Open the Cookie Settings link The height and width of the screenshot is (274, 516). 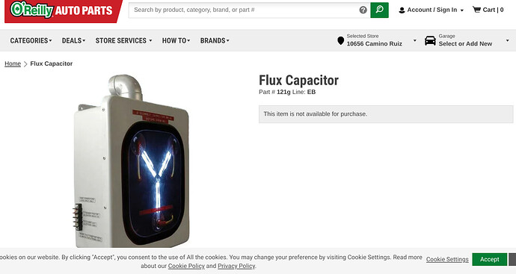click(x=447, y=259)
